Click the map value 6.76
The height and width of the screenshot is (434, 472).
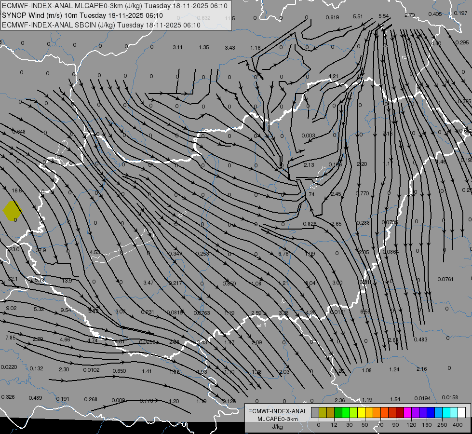[x=283, y=254]
